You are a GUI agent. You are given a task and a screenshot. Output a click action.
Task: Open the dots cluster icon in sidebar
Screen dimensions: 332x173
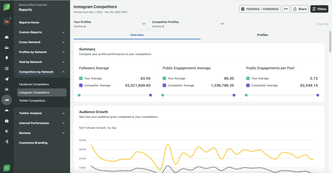(6, 142)
